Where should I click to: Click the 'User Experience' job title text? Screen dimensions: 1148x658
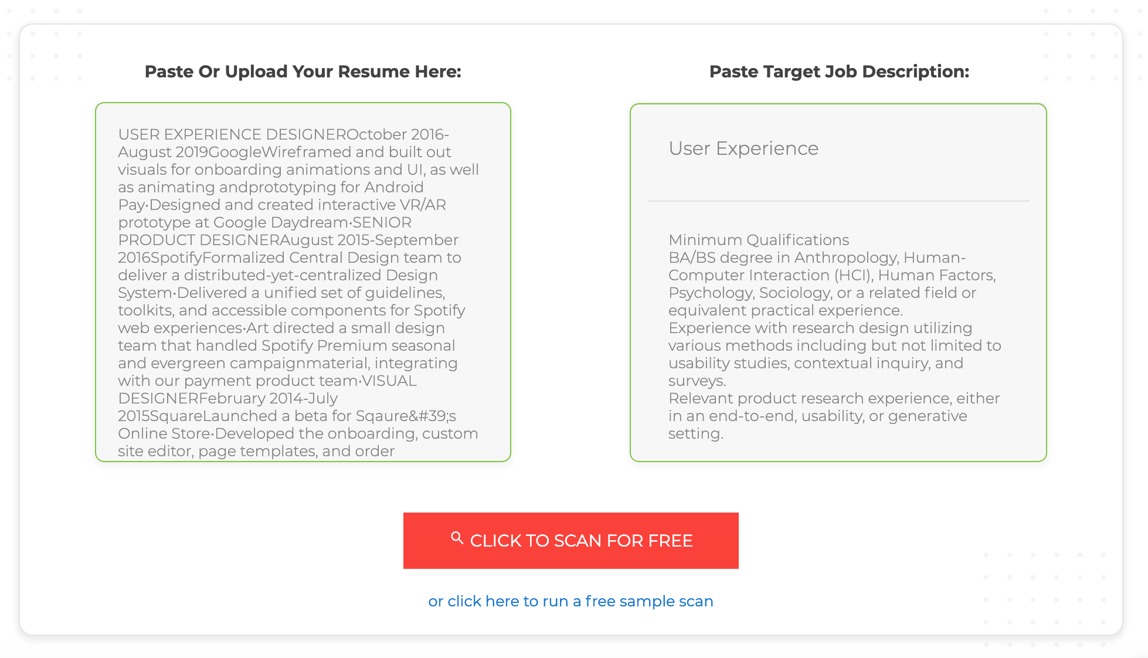point(743,148)
